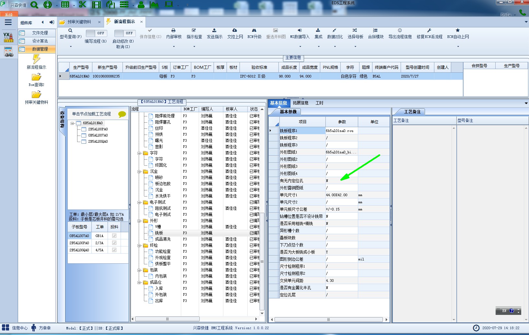Click the green scissors icon in title bar

coord(83,5)
